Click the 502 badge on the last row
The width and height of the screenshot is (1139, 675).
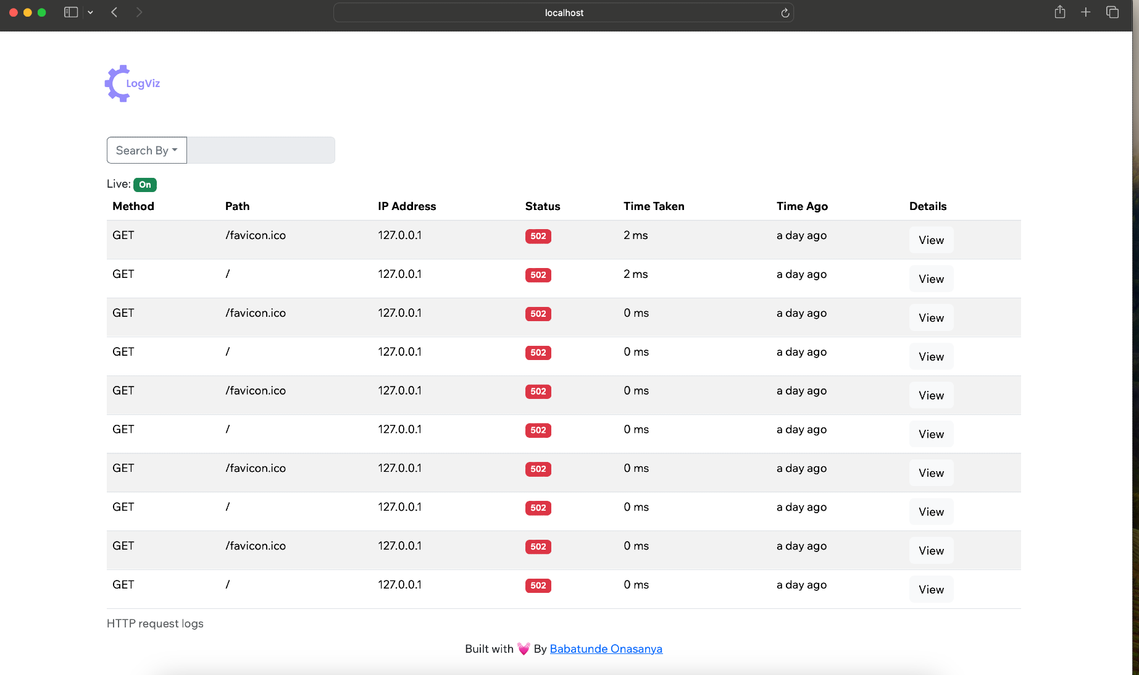(x=538, y=585)
